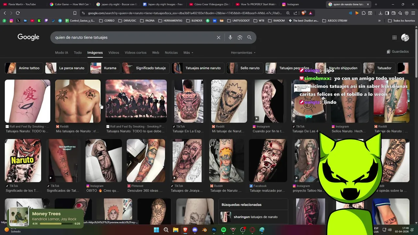This screenshot has height=235, width=418.
Task: Open Blender from the taskbar
Action: pos(204,230)
